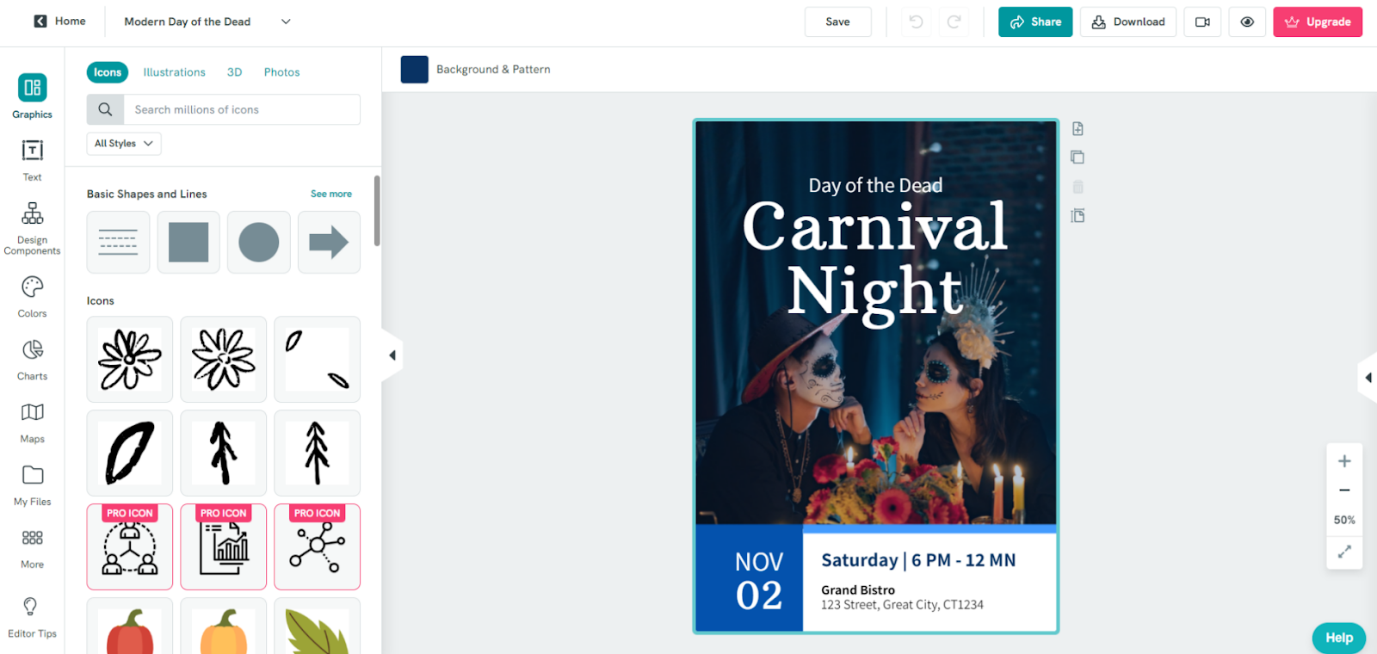Switch to the Photos tab
Screen dimensions: 1377x654
(x=282, y=72)
